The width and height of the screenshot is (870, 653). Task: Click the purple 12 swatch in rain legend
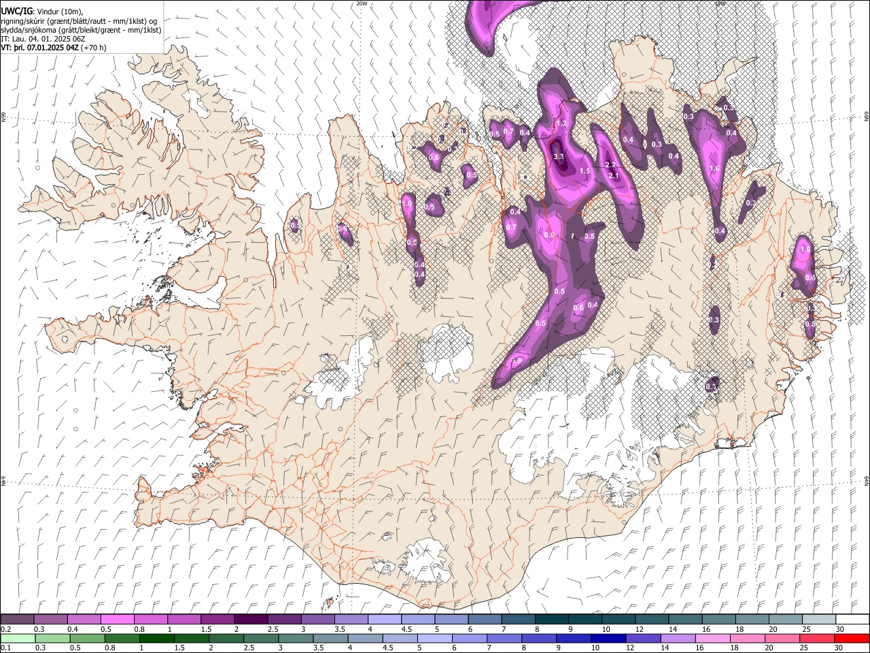(x=643, y=638)
